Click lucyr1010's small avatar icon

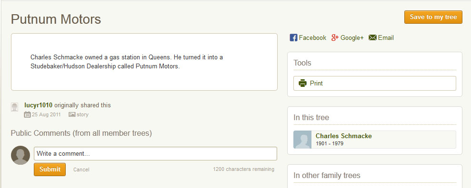14,107
